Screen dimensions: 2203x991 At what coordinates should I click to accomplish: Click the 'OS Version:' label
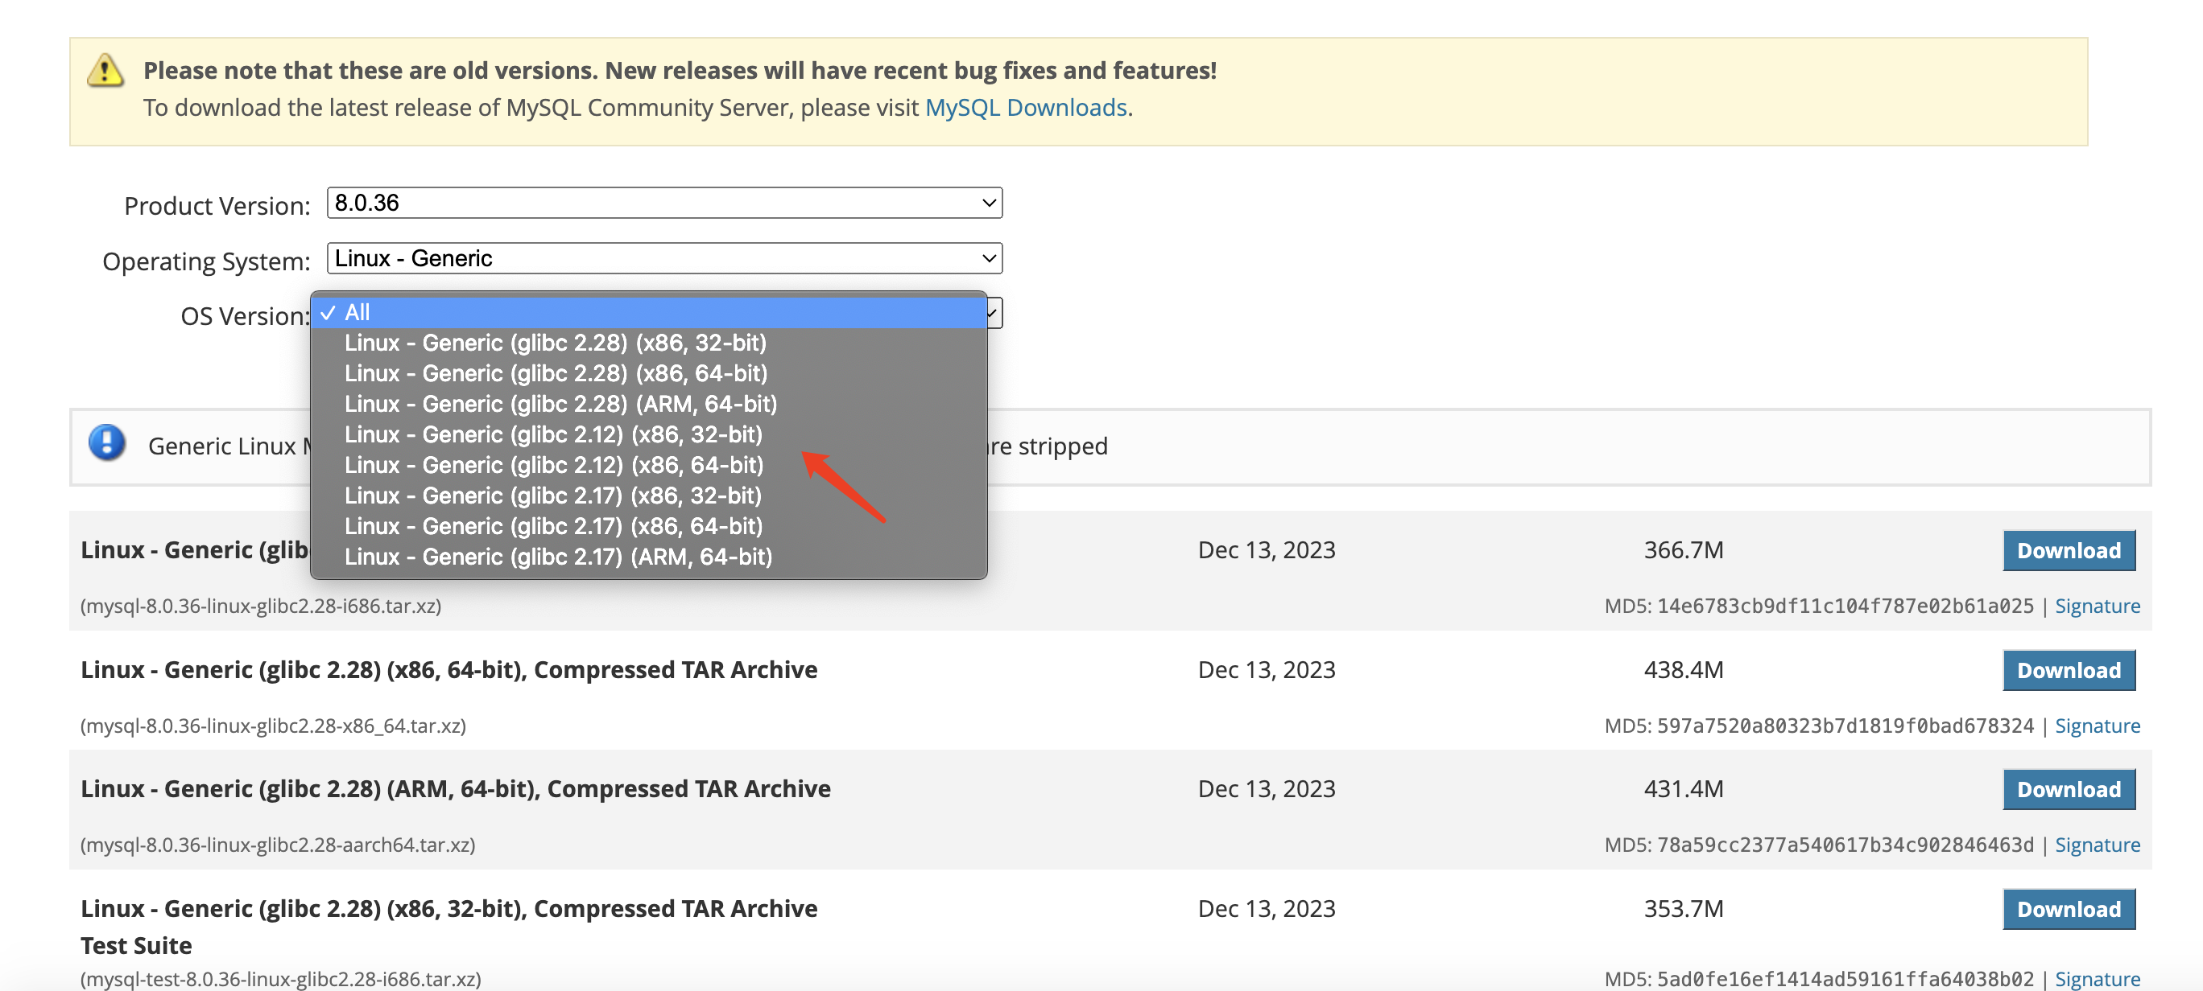click(246, 316)
